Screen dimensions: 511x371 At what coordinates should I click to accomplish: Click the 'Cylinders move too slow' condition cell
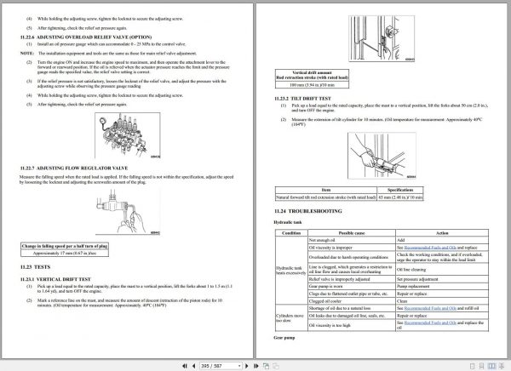pyautogui.click(x=291, y=318)
